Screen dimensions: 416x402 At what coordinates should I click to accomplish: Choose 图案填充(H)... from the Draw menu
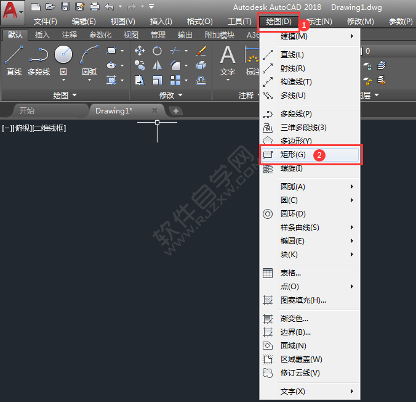pyautogui.click(x=310, y=300)
